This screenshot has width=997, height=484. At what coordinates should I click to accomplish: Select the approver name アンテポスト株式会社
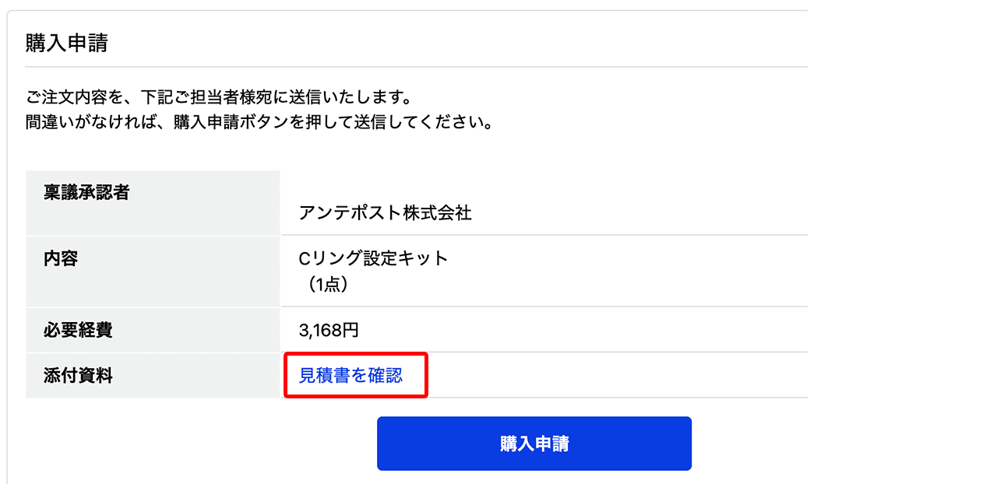[385, 211]
